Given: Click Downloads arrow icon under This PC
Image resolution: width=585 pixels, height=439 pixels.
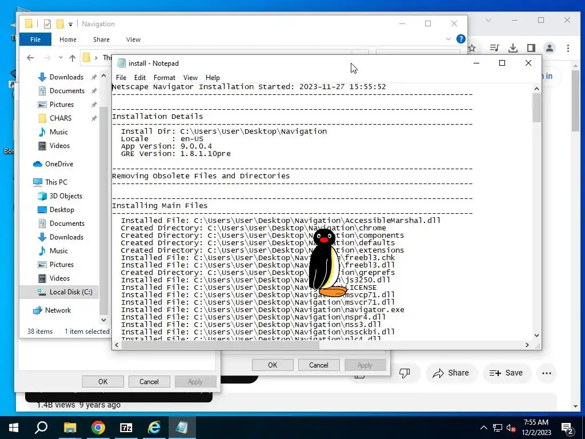Looking at the screenshot, I should (42, 237).
